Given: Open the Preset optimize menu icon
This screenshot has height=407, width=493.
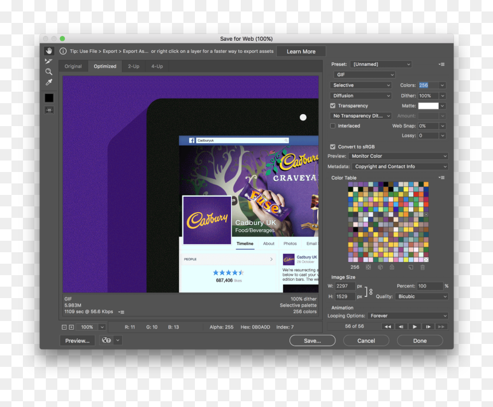Looking at the screenshot, I should pyautogui.click(x=442, y=64).
